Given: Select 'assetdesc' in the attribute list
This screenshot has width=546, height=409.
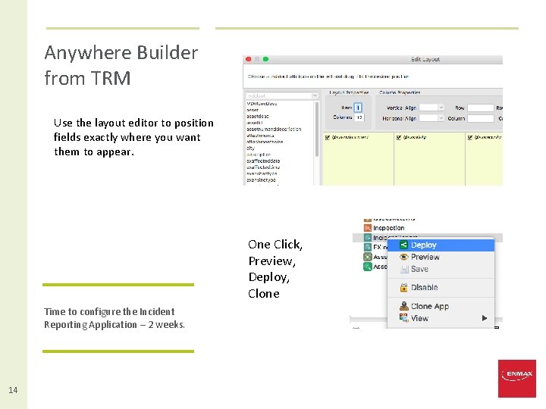Looking at the screenshot, I should [258, 116].
